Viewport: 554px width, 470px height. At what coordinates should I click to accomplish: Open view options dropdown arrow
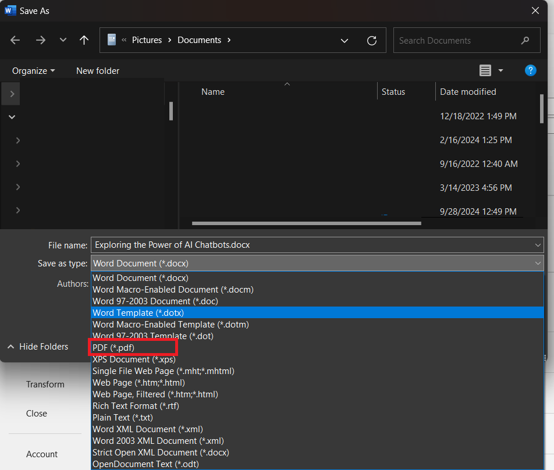coord(500,70)
